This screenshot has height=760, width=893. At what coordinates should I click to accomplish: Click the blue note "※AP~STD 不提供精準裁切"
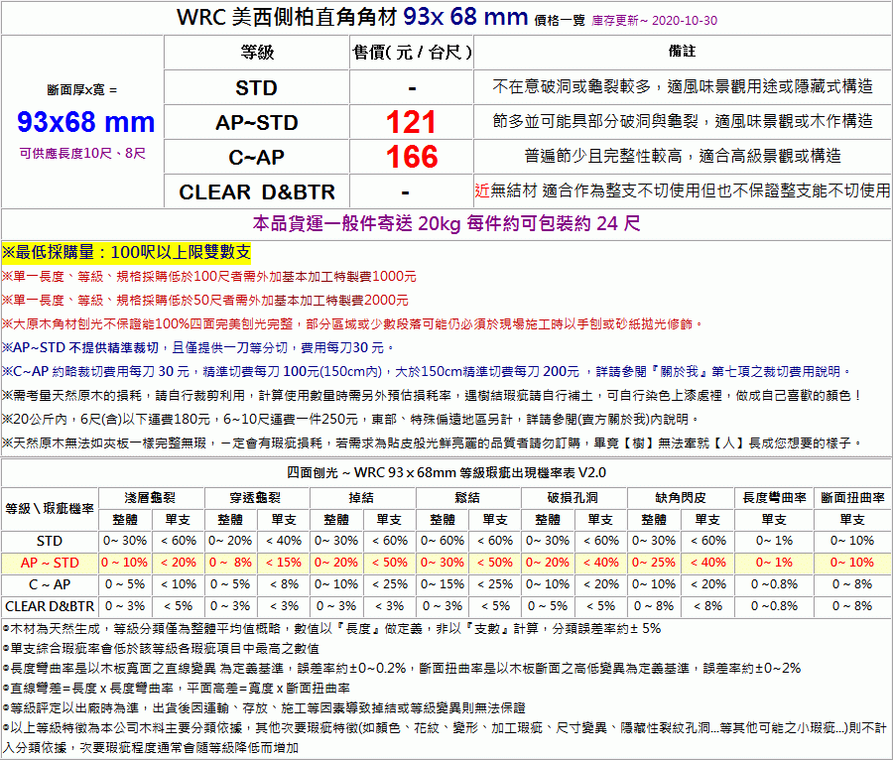click(80, 348)
